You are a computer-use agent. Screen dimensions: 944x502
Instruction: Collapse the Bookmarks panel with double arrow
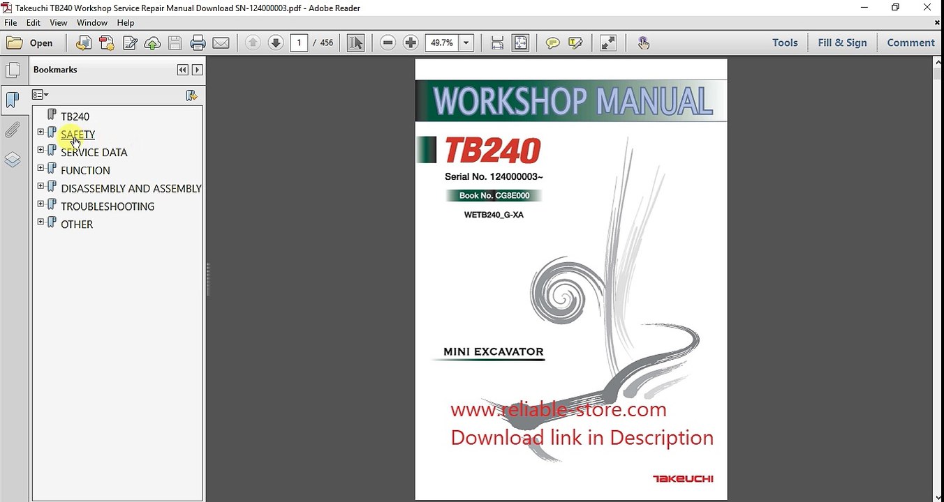pyautogui.click(x=182, y=70)
